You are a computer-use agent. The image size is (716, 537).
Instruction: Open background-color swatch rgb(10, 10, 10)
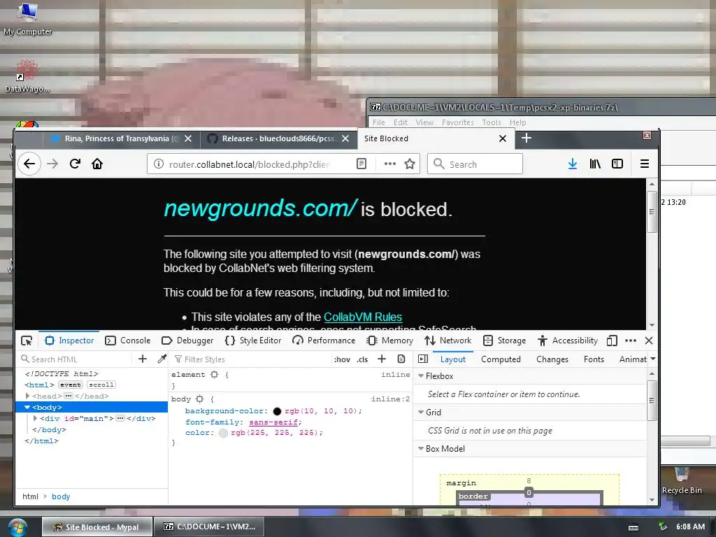277,411
